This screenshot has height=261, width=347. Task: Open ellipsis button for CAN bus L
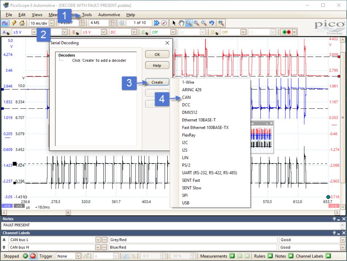coord(104,240)
